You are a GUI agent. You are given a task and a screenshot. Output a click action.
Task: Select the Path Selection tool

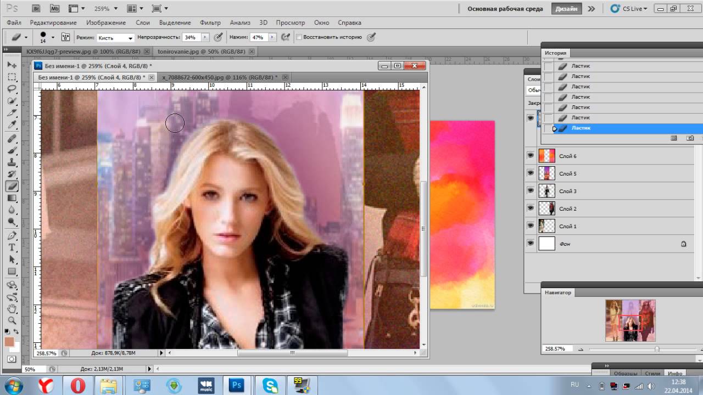pos(12,259)
